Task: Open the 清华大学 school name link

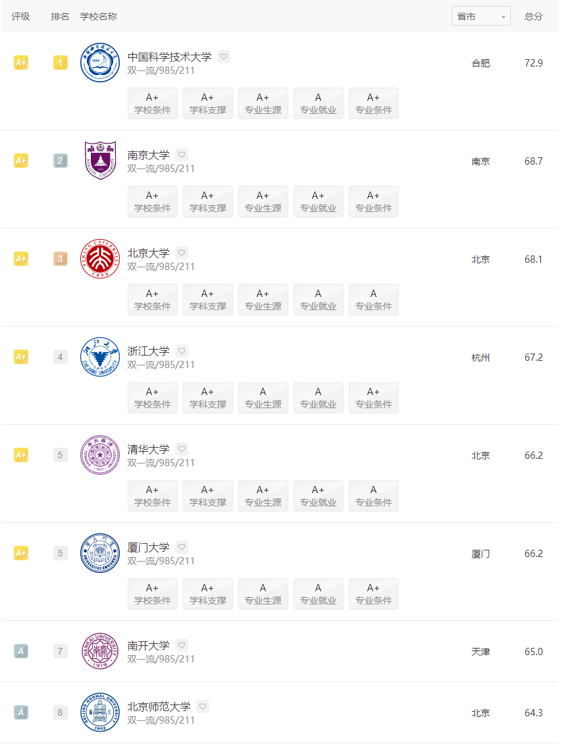Action: [x=149, y=449]
